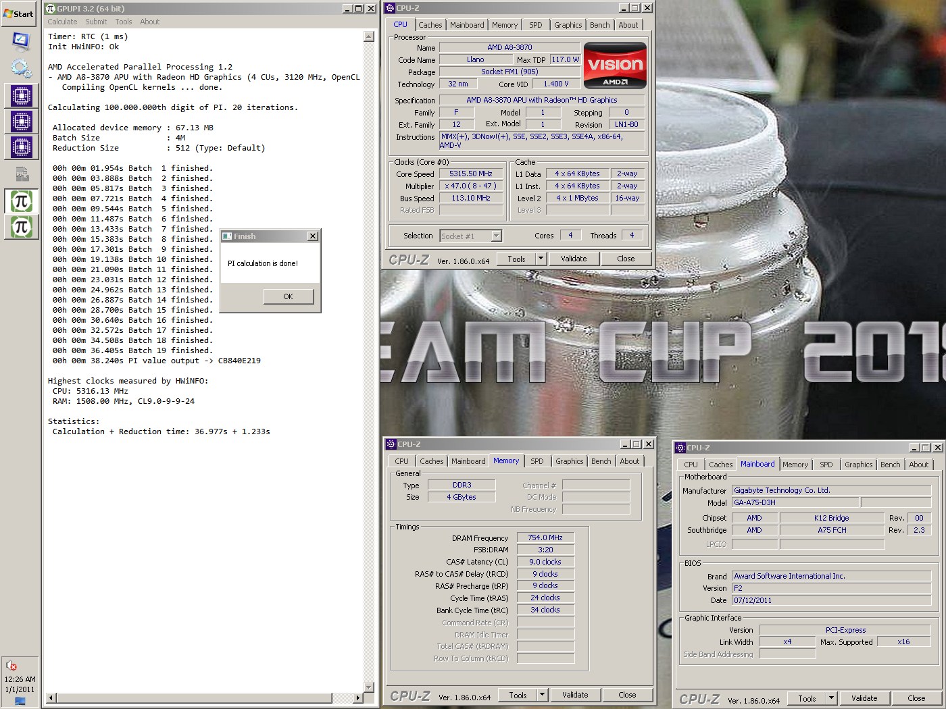Open the Tools menu in GPUPI
The width and height of the screenshot is (946, 709).
pos(124,22)
